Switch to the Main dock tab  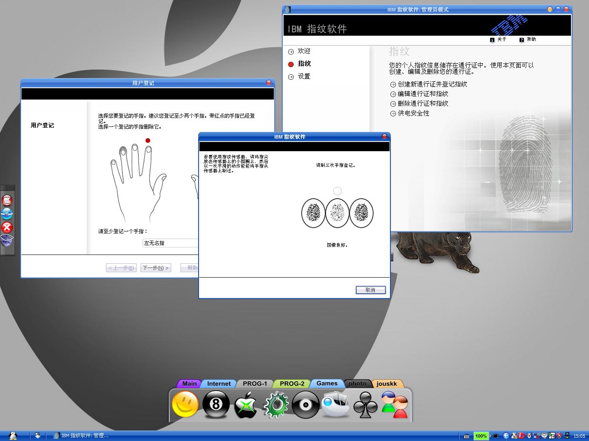click(x=189, y=383)
